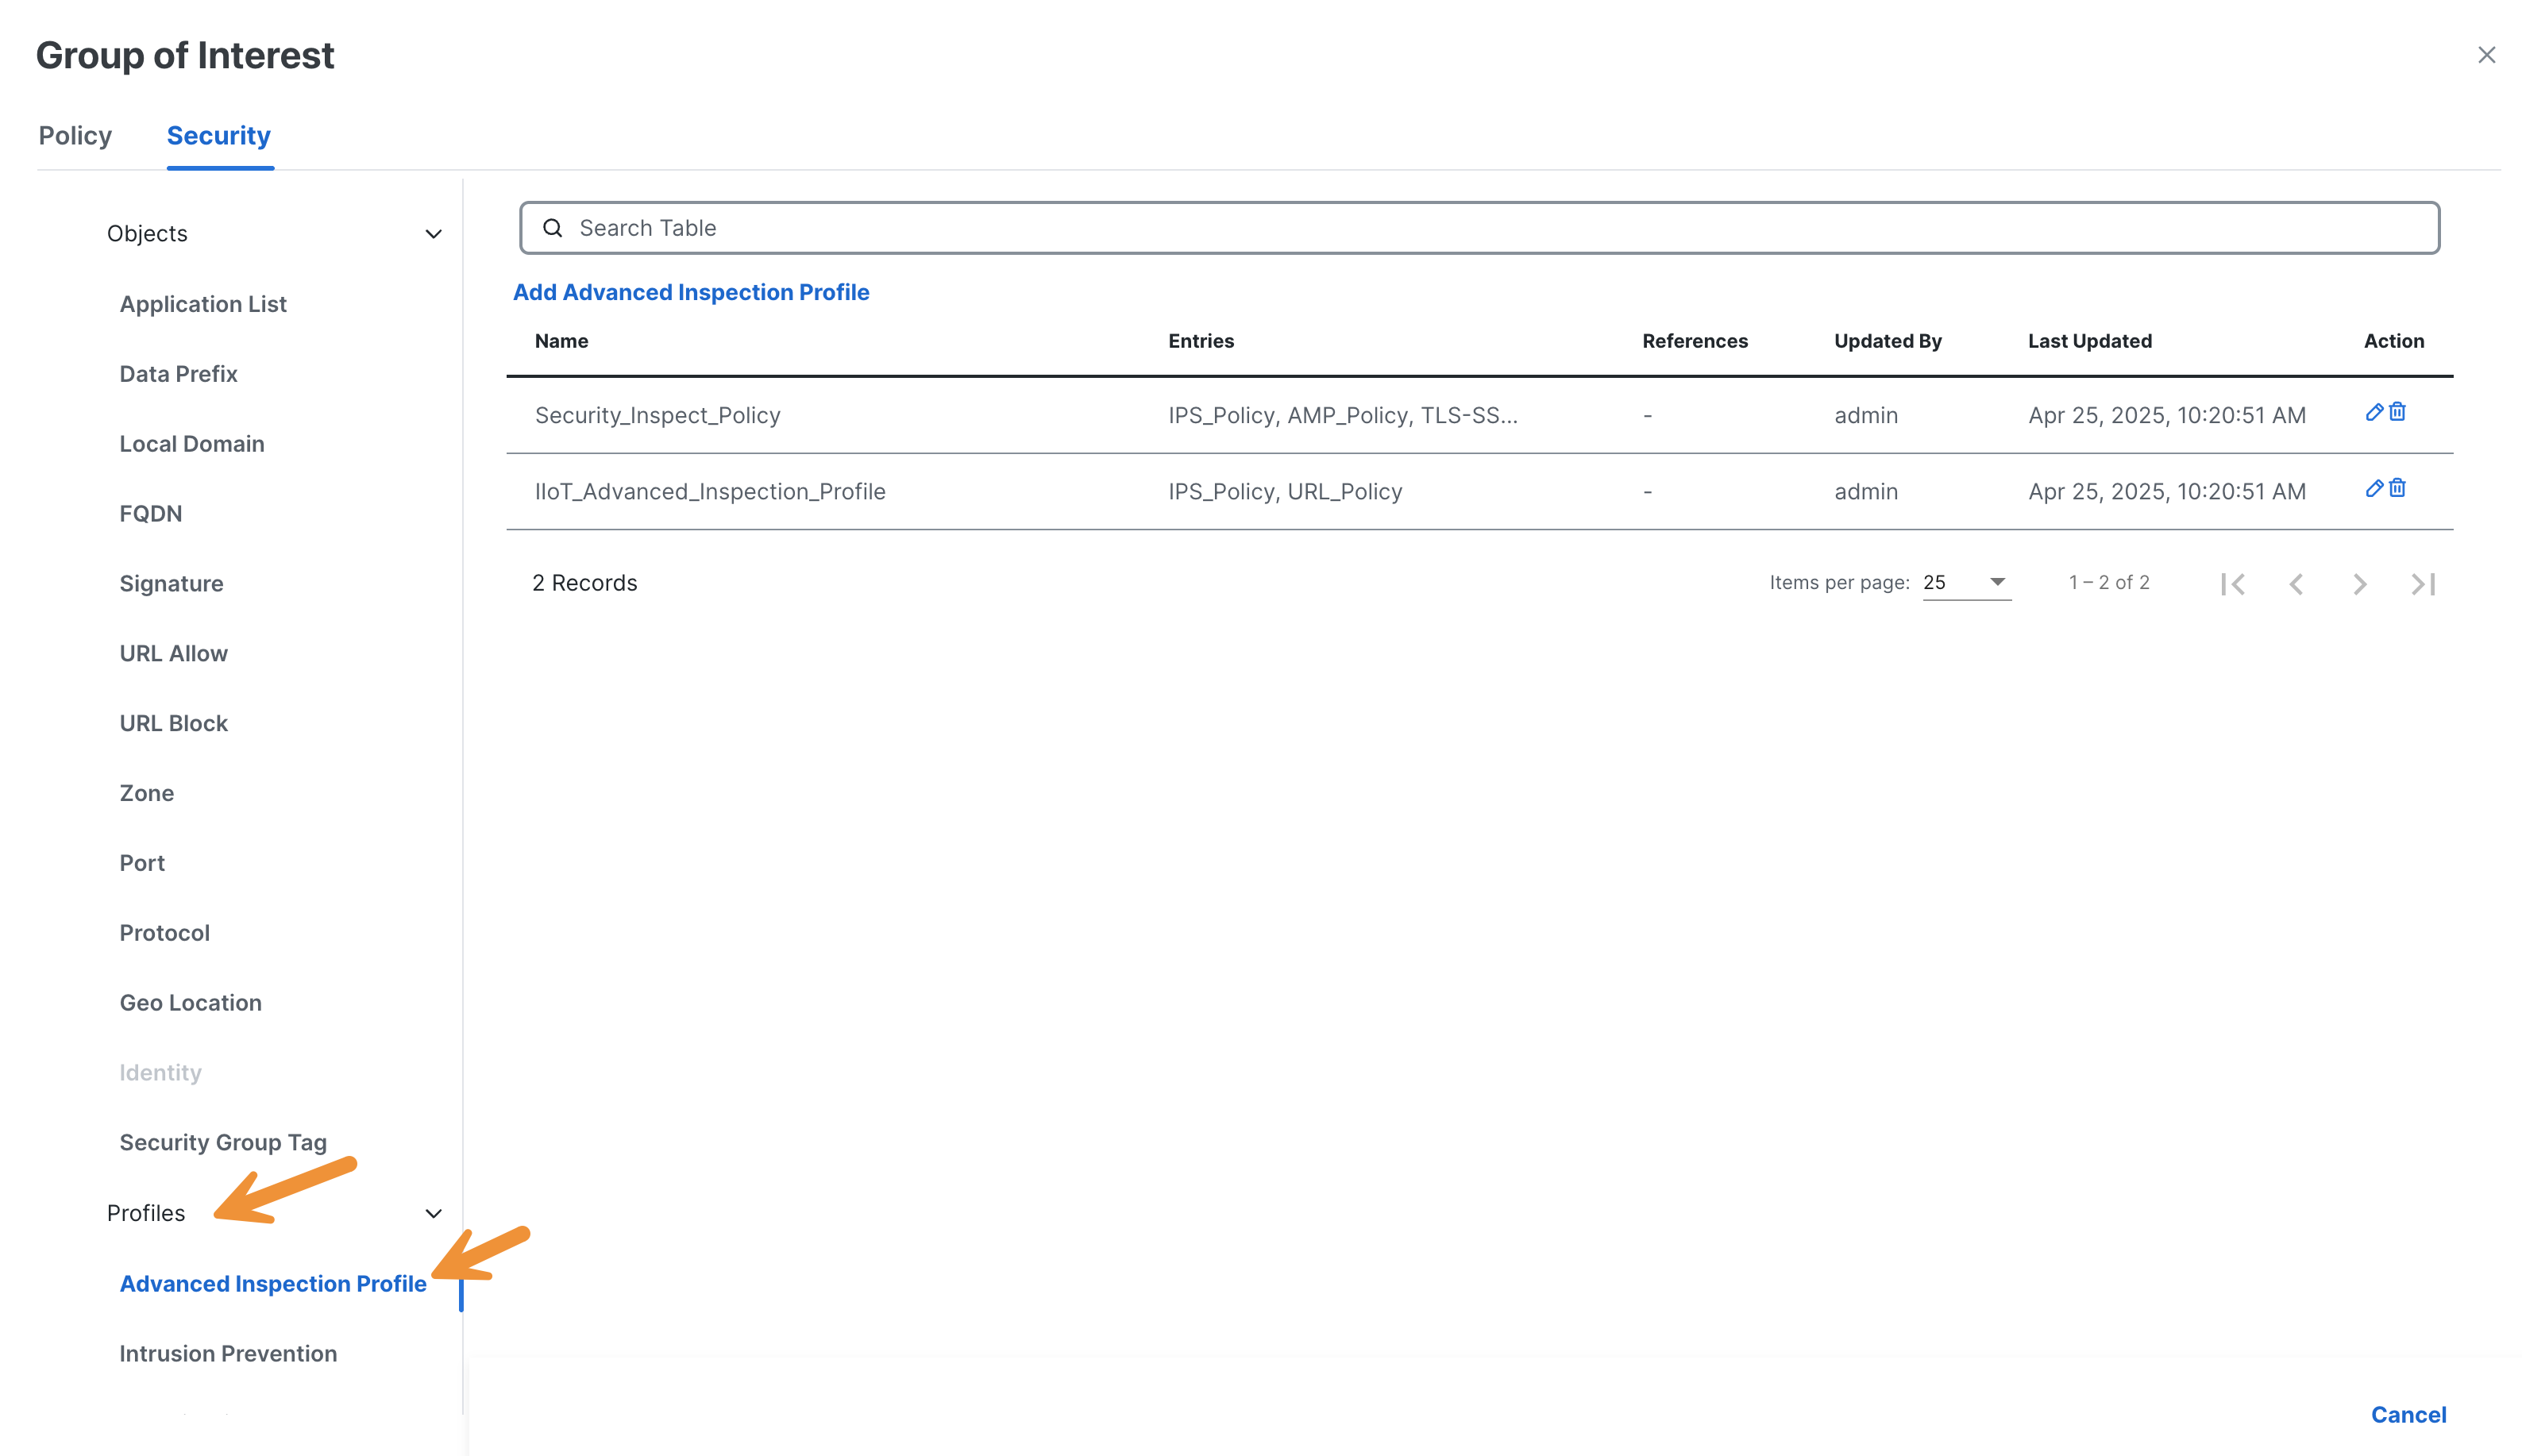2522x1456 pixels.
Task: Click the Security_Inspect_Policy name cell
Action: click(657, 415)
